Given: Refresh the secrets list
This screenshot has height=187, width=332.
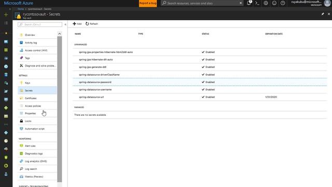Looking at the screenshot, I should (92, 24).
